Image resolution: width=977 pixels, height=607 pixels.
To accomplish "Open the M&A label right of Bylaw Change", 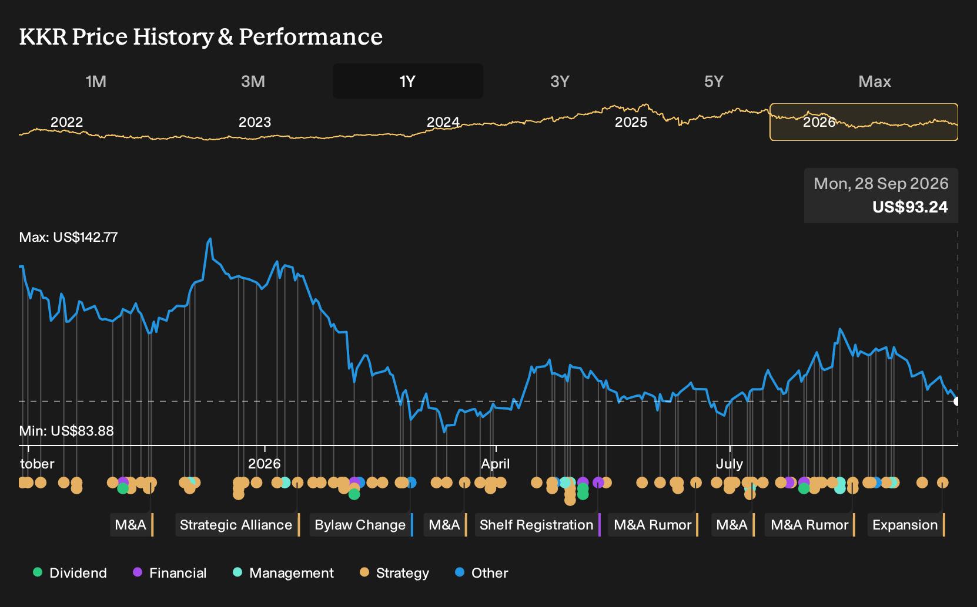I will pos(446,525).
